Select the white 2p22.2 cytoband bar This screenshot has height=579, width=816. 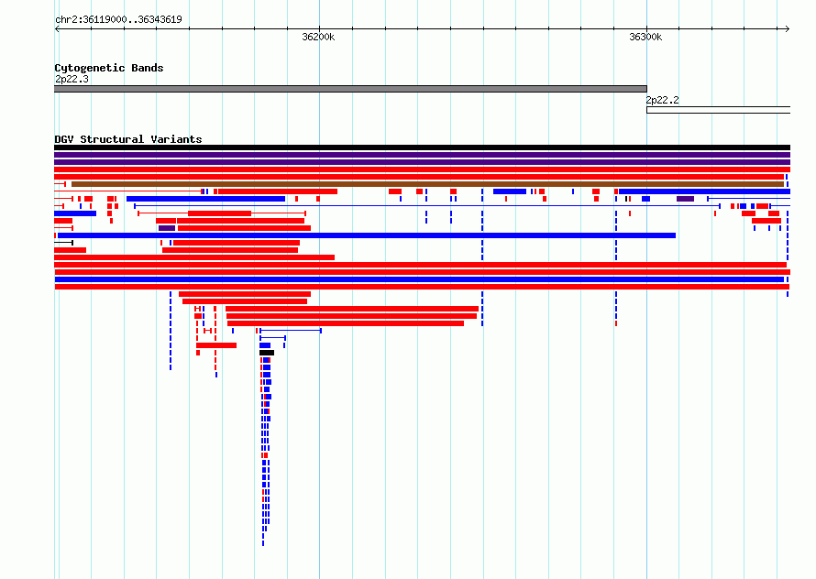pyautogui.click(x=718, y=110)
